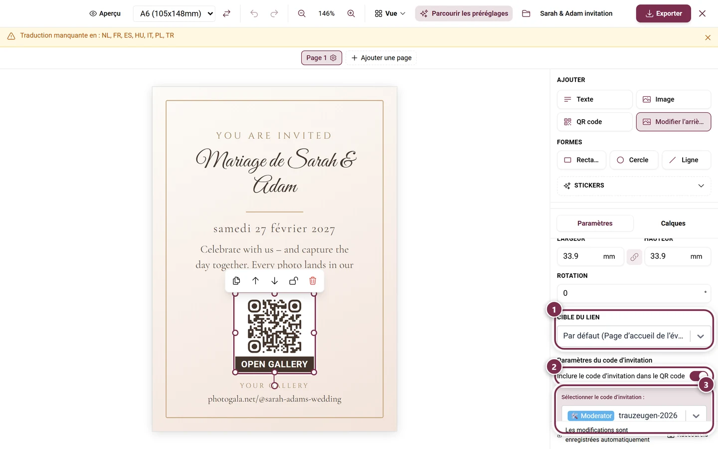The image size is (718, 449).
Task: Move QR element down one layer
Action: (x=274, y=281)
